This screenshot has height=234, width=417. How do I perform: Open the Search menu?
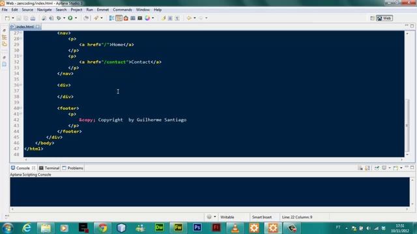[61, 10]
